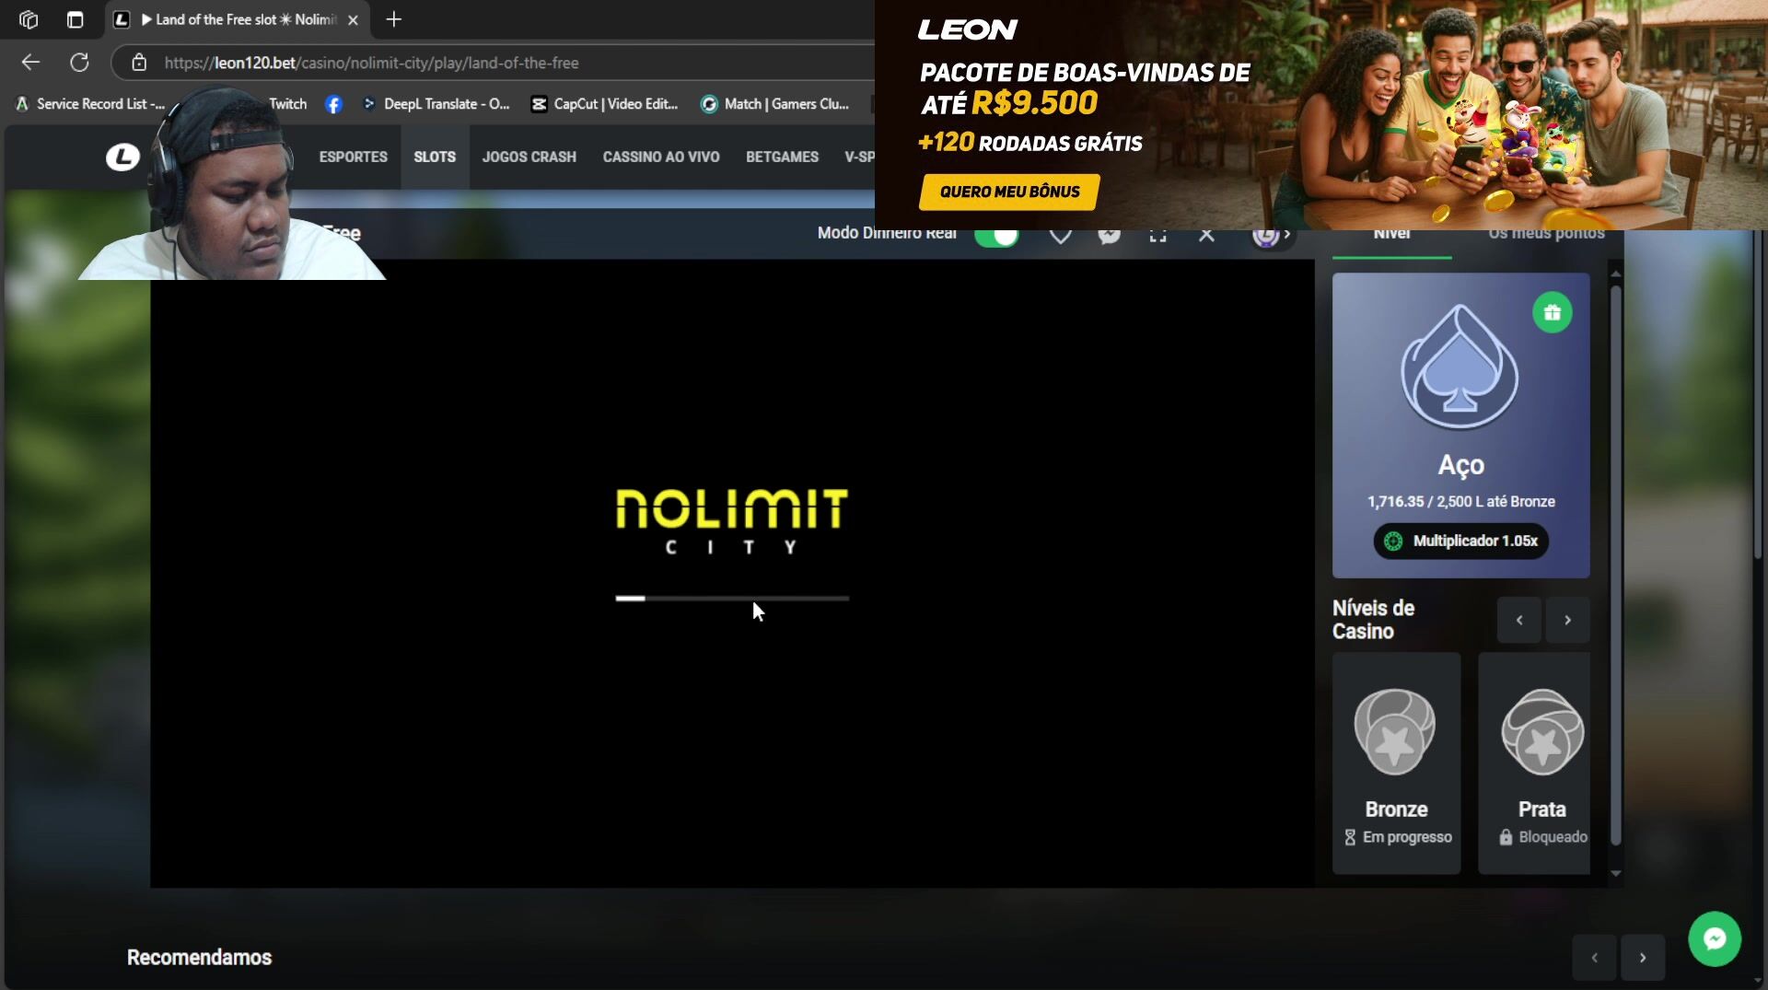The height and width of the screenshot is (990, 1768).
Task: Show previous casino levels with left arrow
Action: click(x=1518, y=620)
